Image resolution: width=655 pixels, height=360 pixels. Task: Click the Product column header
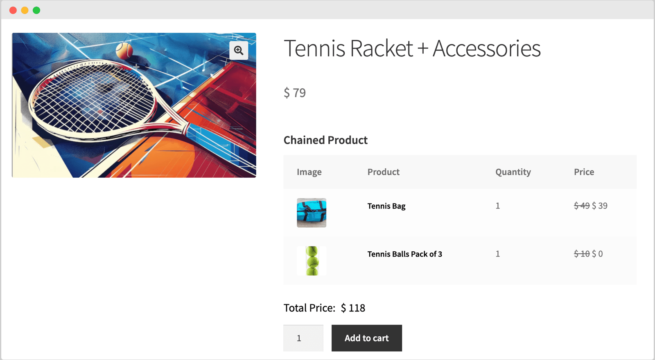[x=383, y=172]
